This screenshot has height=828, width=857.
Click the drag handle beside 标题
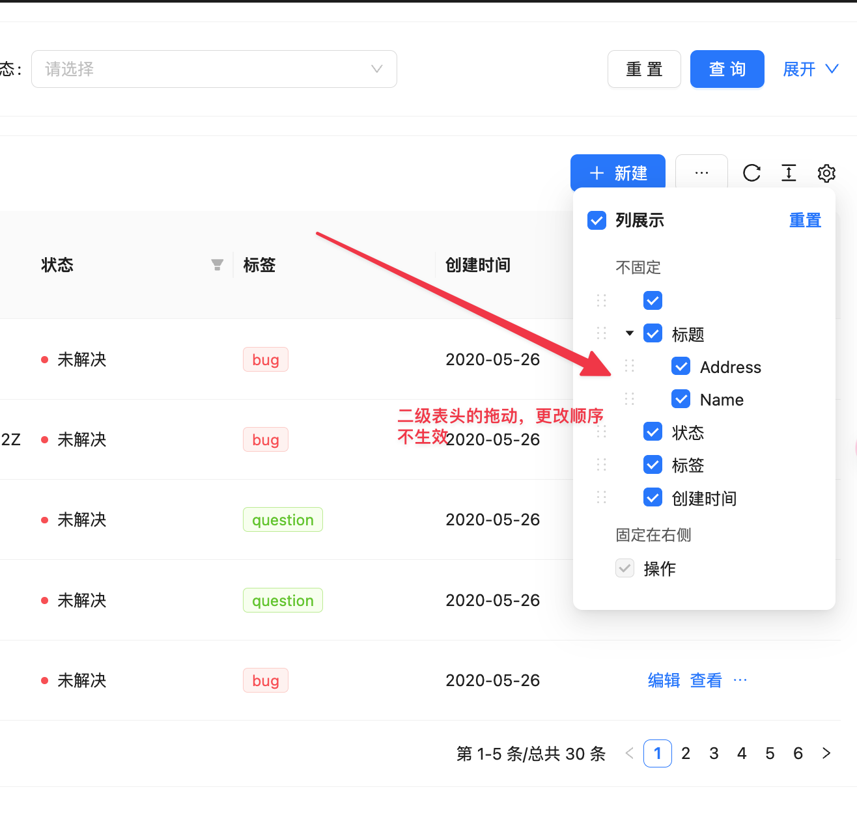click(600, 333)
